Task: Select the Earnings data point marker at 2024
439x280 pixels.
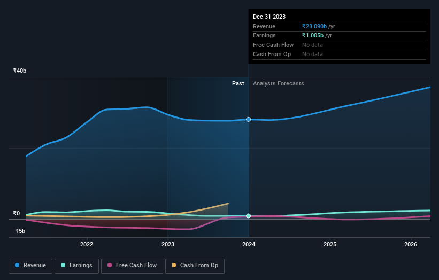Action: click(248, 216)
